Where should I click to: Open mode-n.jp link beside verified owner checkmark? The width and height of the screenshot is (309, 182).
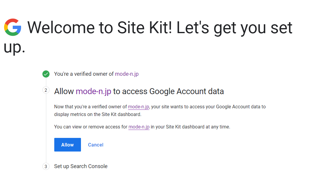pyautogui.click(x=127, y=74)
